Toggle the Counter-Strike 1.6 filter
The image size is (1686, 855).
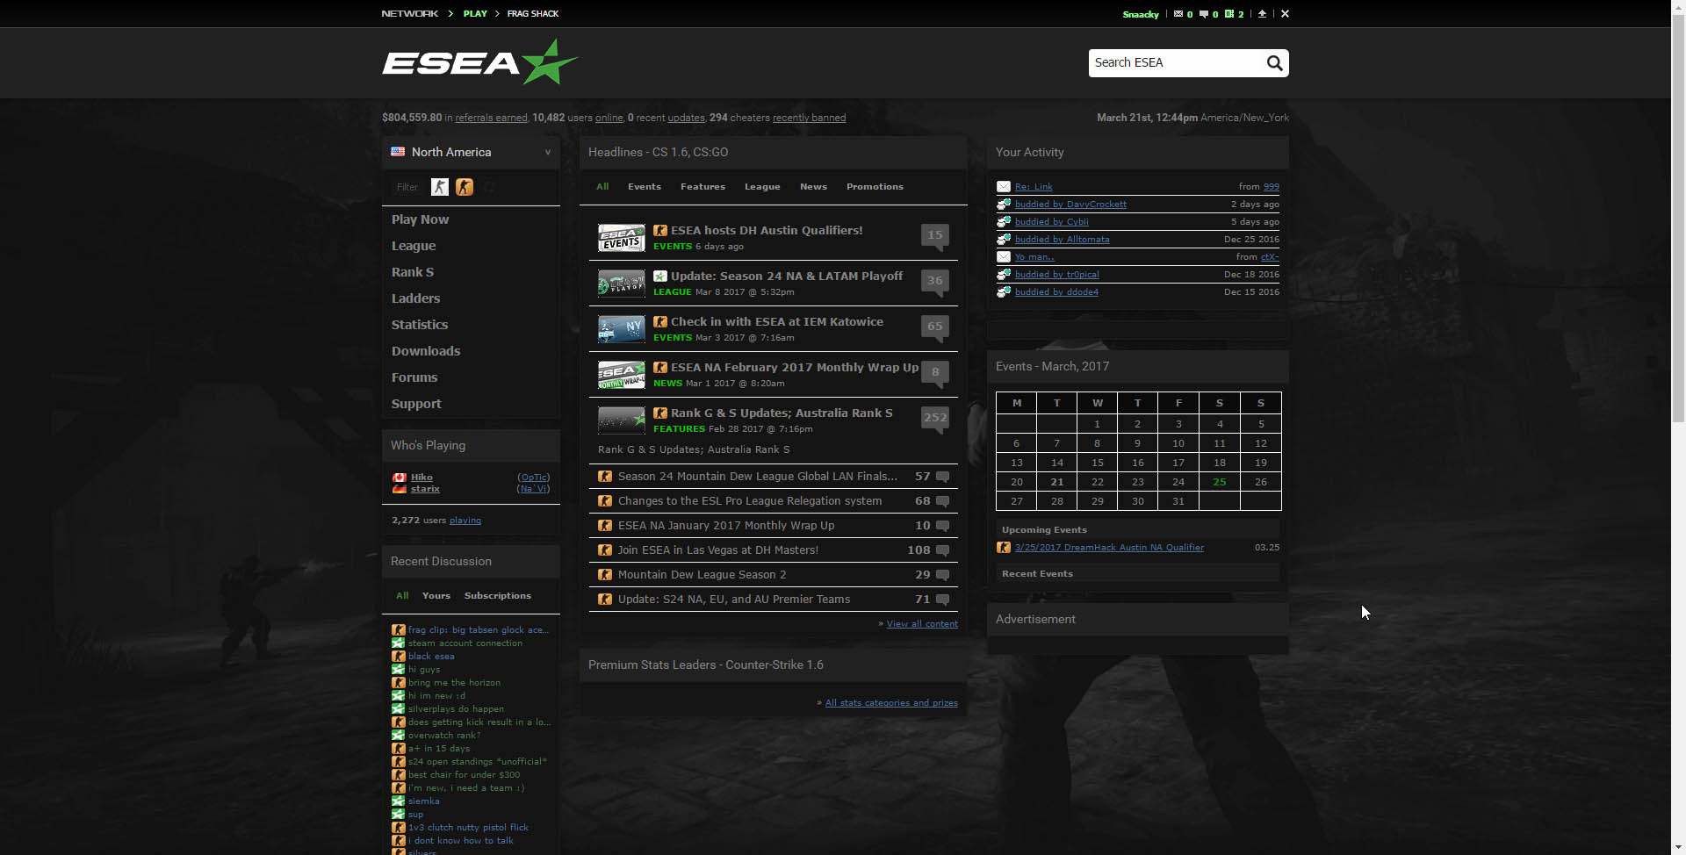point(439,187)
